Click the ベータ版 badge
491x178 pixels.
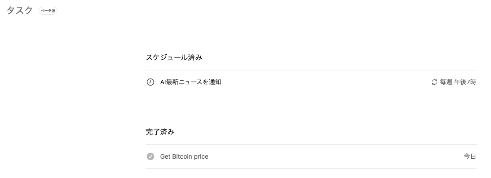[48, 11]
